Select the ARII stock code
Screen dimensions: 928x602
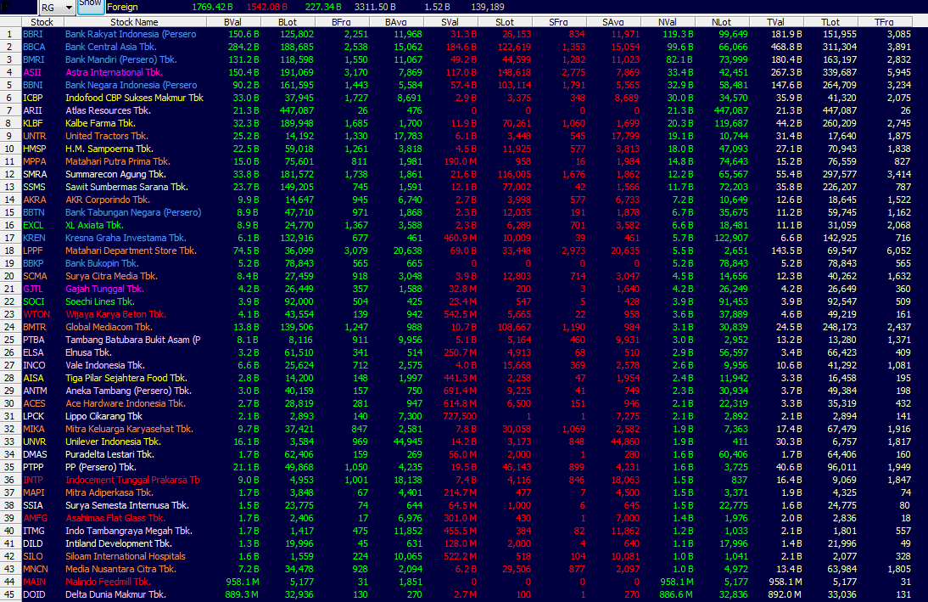pyautogui.click(x=32, y=110)
